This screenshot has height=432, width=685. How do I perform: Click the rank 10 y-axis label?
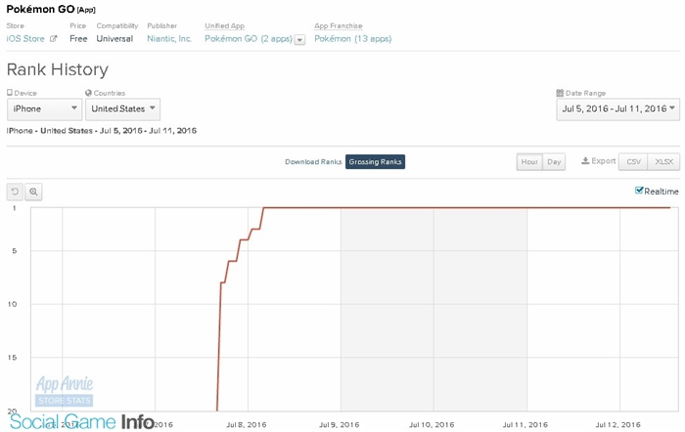click(x=12, y=304)
